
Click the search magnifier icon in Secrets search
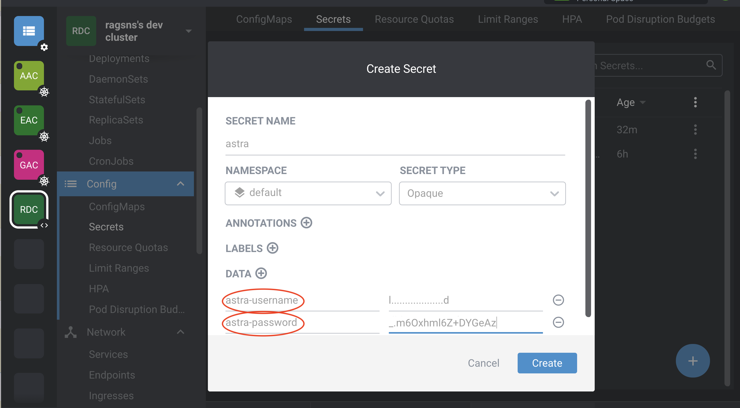tap(711, 65)
